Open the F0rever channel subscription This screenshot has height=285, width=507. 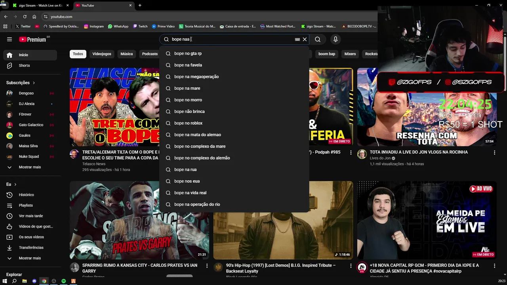(x=30, y=114)
